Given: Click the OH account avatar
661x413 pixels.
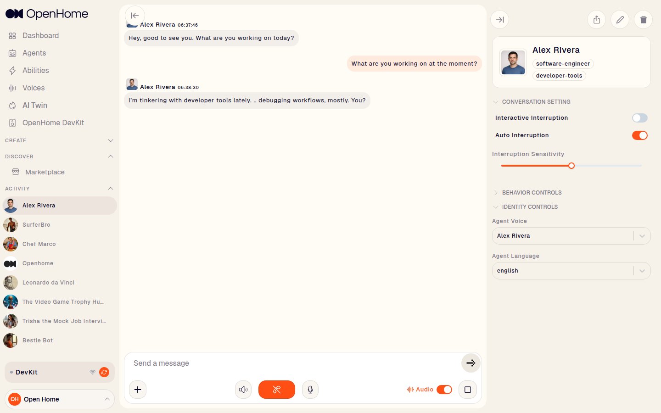Looking at the screenshot, I should tap(15, 399).
